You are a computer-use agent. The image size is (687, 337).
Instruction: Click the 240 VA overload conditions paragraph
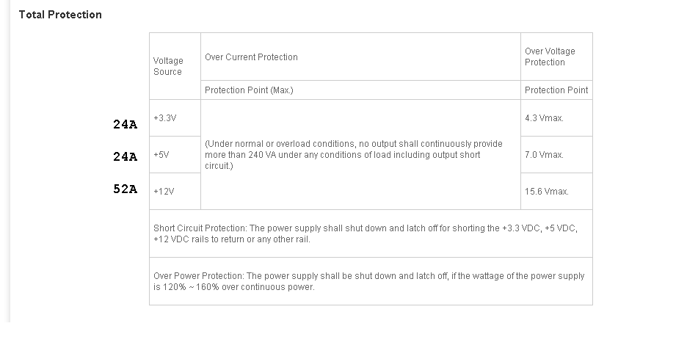[354, 155]
